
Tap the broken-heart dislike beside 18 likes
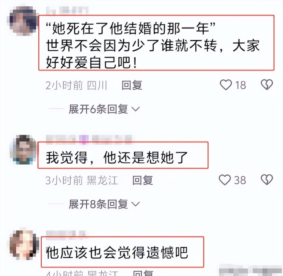pyautogui.click(x=267, y=85)
